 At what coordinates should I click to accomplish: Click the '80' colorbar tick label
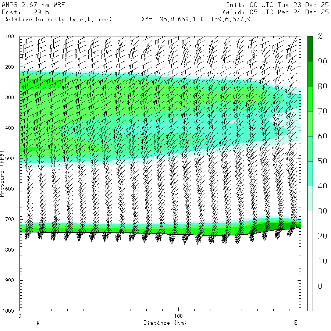tap(322, 86)
